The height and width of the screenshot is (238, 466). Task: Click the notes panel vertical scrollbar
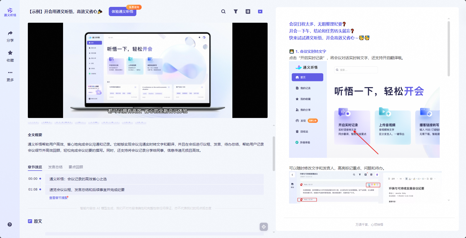pos(449,49)
